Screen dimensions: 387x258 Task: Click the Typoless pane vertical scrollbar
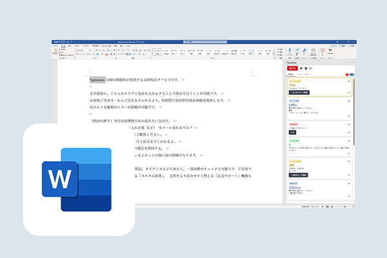(354, 112)
